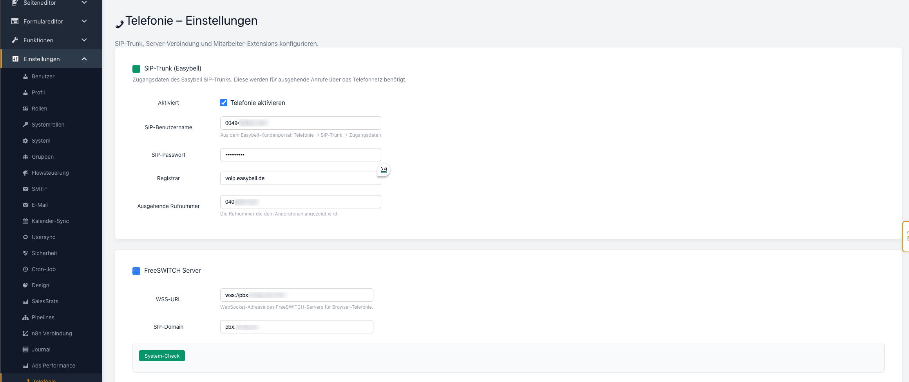The height and width of the screenshot is (382, 909).
Task: Click the E-Mail envelope icon
Action: pos(25,205)
